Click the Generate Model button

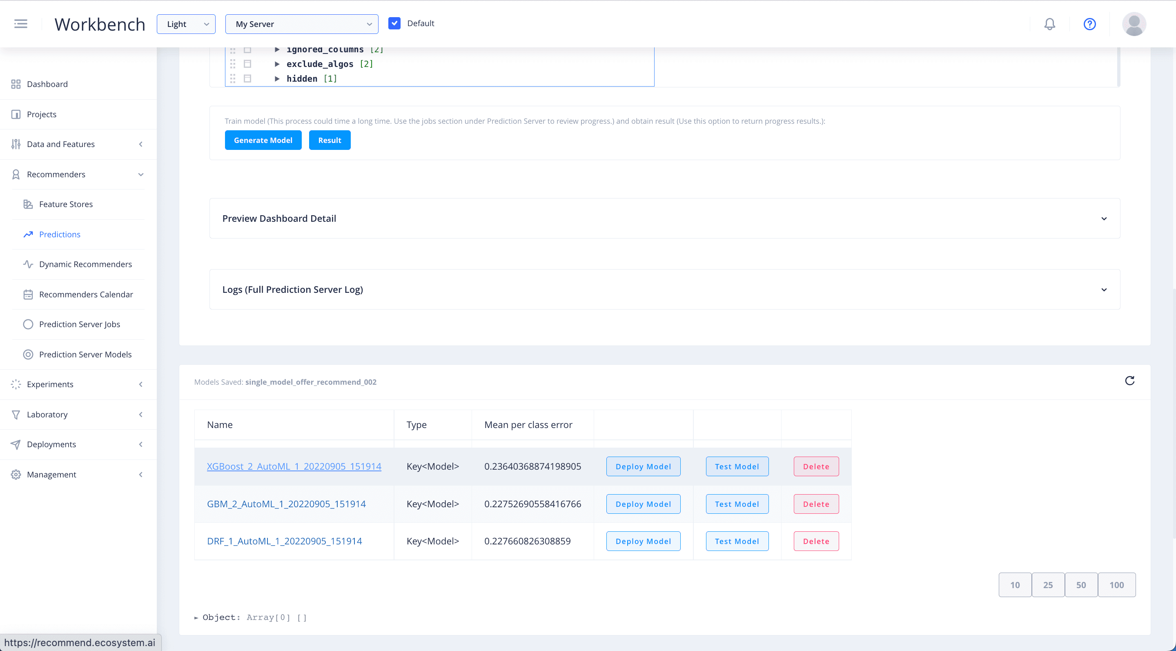(263, 140)
